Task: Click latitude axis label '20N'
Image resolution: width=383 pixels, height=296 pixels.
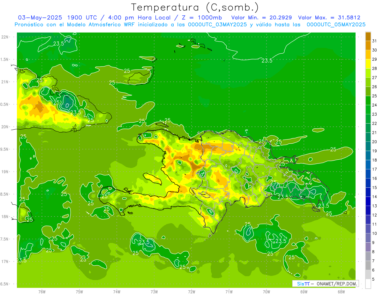Action: (5, 127)
